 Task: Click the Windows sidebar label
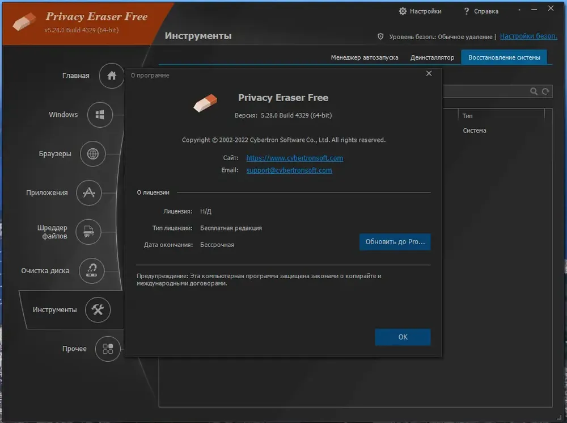[x=64, y=115]
